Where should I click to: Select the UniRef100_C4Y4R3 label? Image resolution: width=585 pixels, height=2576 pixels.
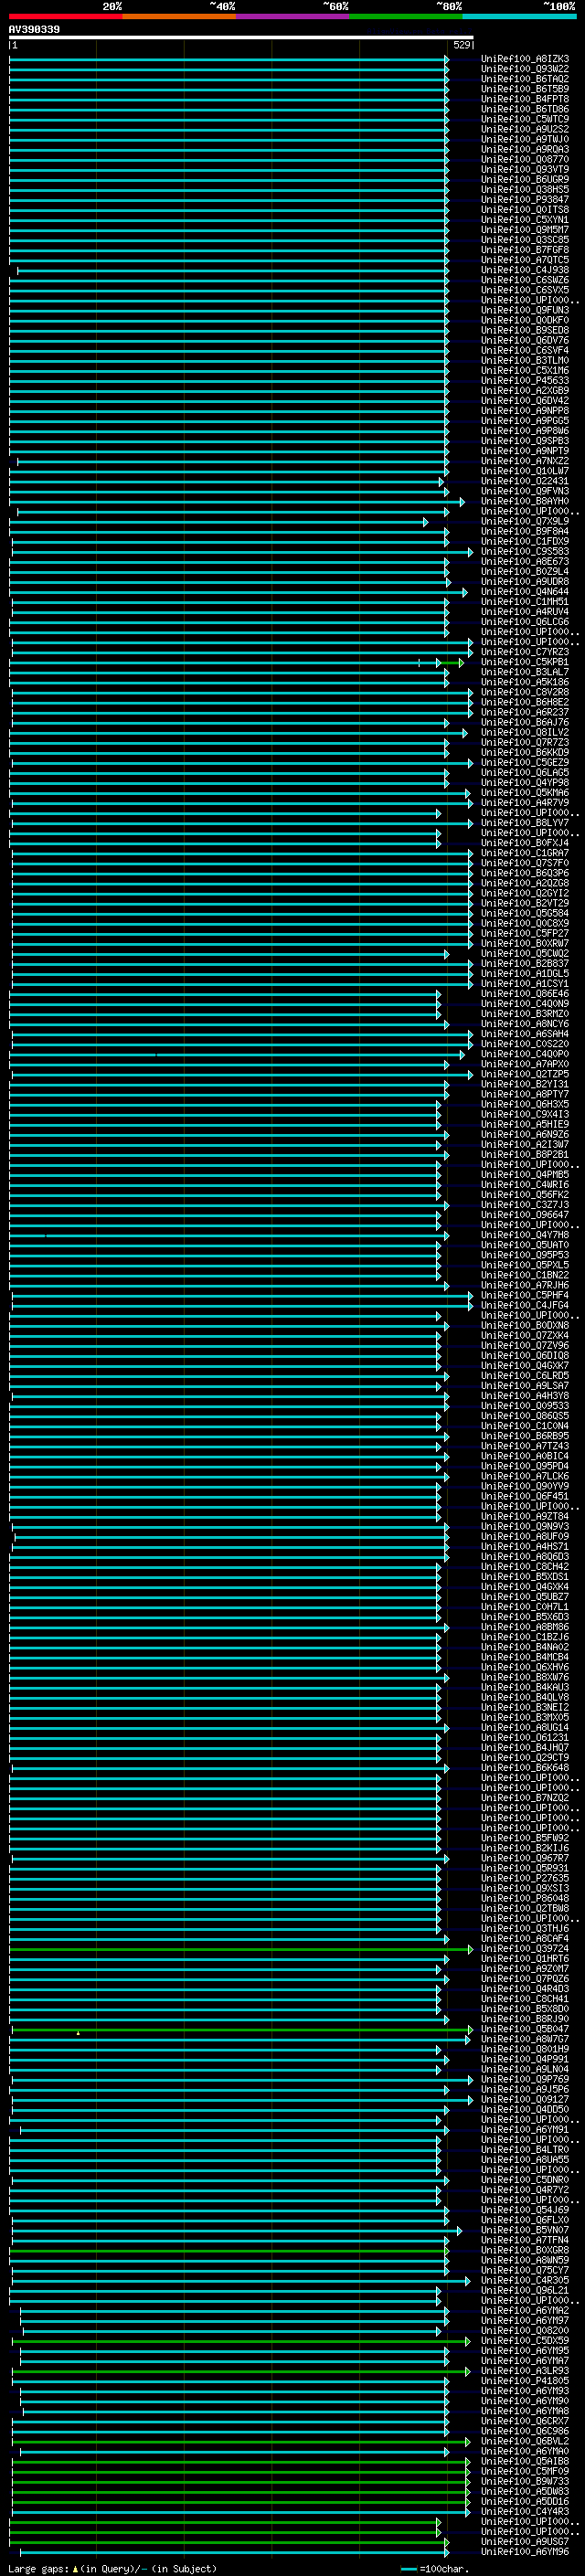(x=525, y=2512)
